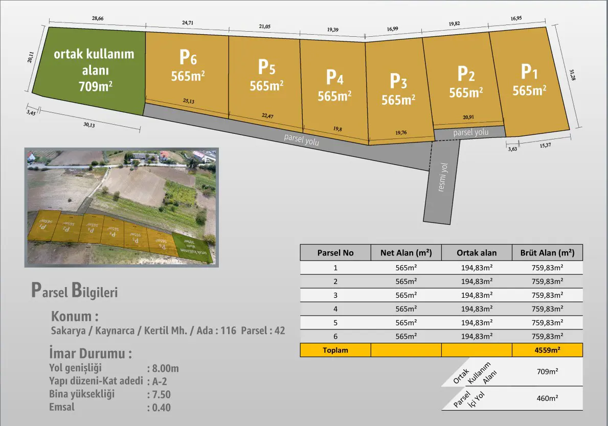
Task: Select the 'A-2' value
Action: click(160, 382)
